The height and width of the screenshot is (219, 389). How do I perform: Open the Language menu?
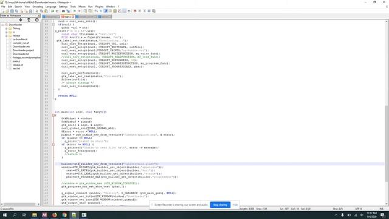point(50,7)
